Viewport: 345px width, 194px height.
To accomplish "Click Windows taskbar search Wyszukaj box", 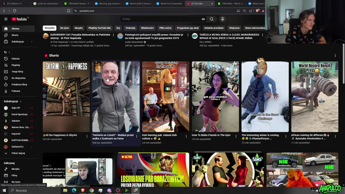I will [x=34, y=190].
